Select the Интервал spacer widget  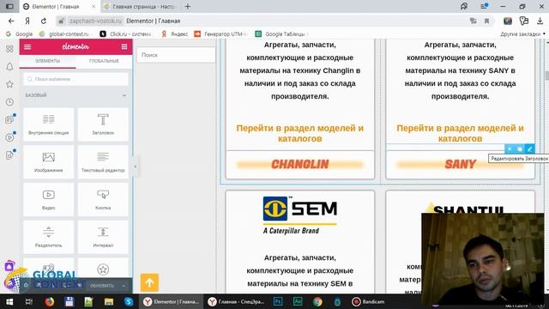coord(103,237)
